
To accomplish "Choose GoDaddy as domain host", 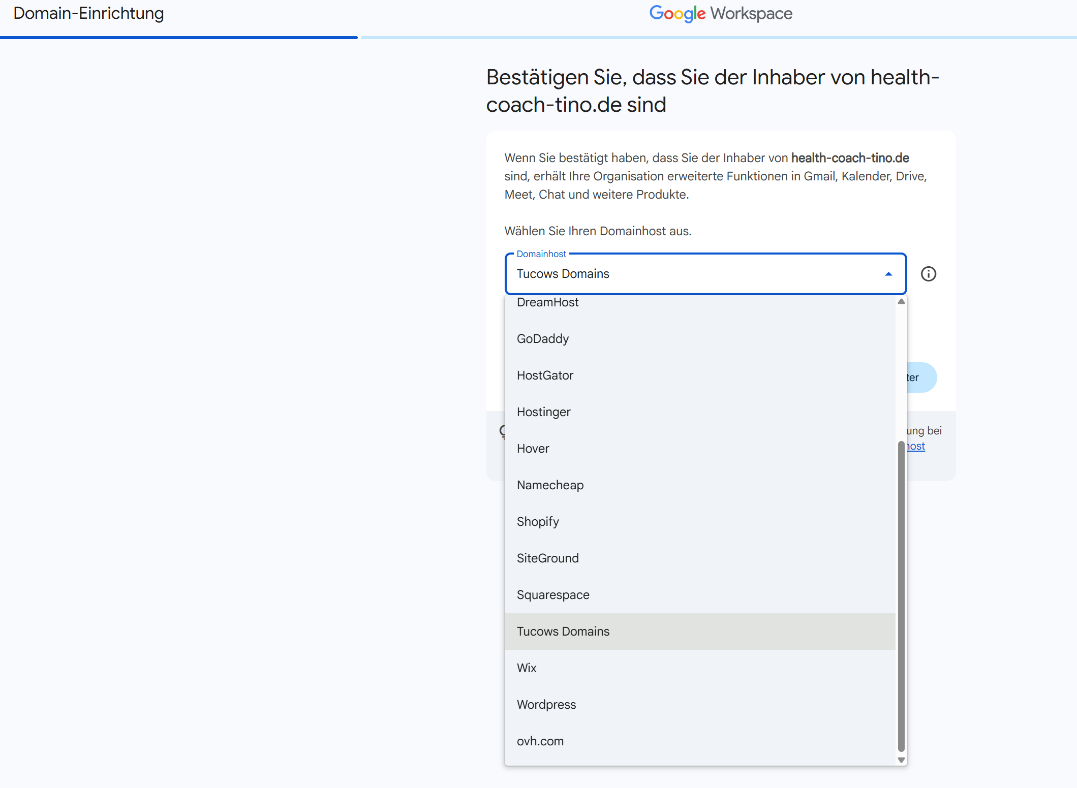I will (x=542, y=339).
